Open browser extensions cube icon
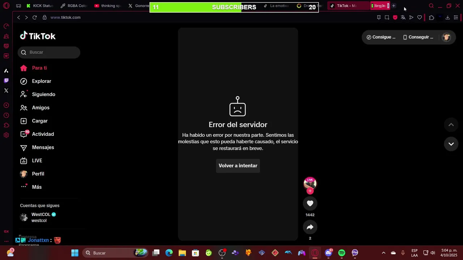The width and height of the screenshot is (463, 260). [x=432, y=17]
